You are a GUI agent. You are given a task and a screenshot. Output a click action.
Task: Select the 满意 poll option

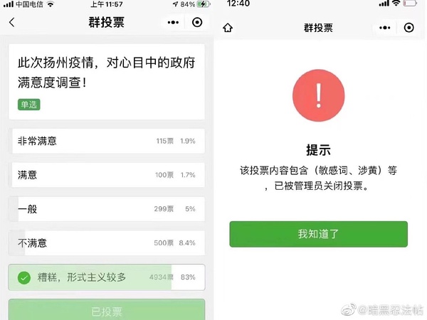(107, 175)
